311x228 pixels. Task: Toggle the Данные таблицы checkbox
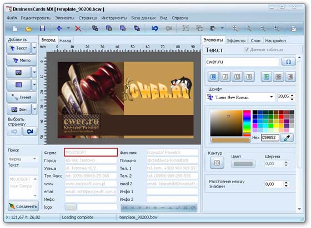click(x=247, y=50)
